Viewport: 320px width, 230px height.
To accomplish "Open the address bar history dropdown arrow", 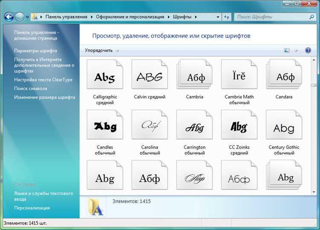I will tap(218, 17).
